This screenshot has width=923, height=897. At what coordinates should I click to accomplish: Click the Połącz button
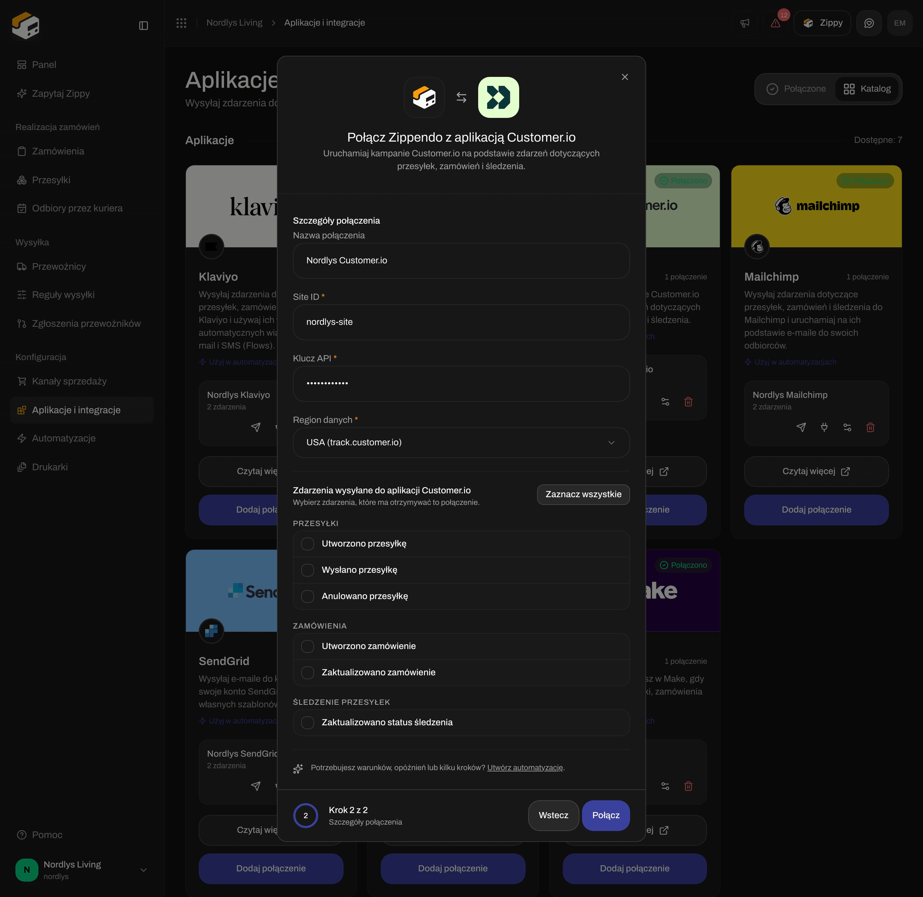[606, 815]
